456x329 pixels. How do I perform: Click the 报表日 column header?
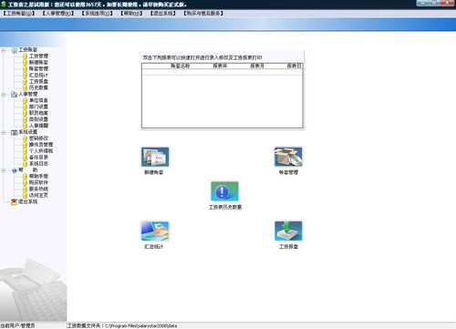295,66
